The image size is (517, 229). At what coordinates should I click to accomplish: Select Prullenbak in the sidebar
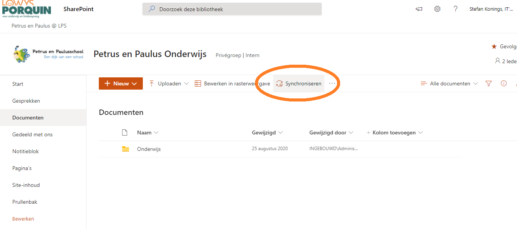pyautogui.click(x=25, y=202)
